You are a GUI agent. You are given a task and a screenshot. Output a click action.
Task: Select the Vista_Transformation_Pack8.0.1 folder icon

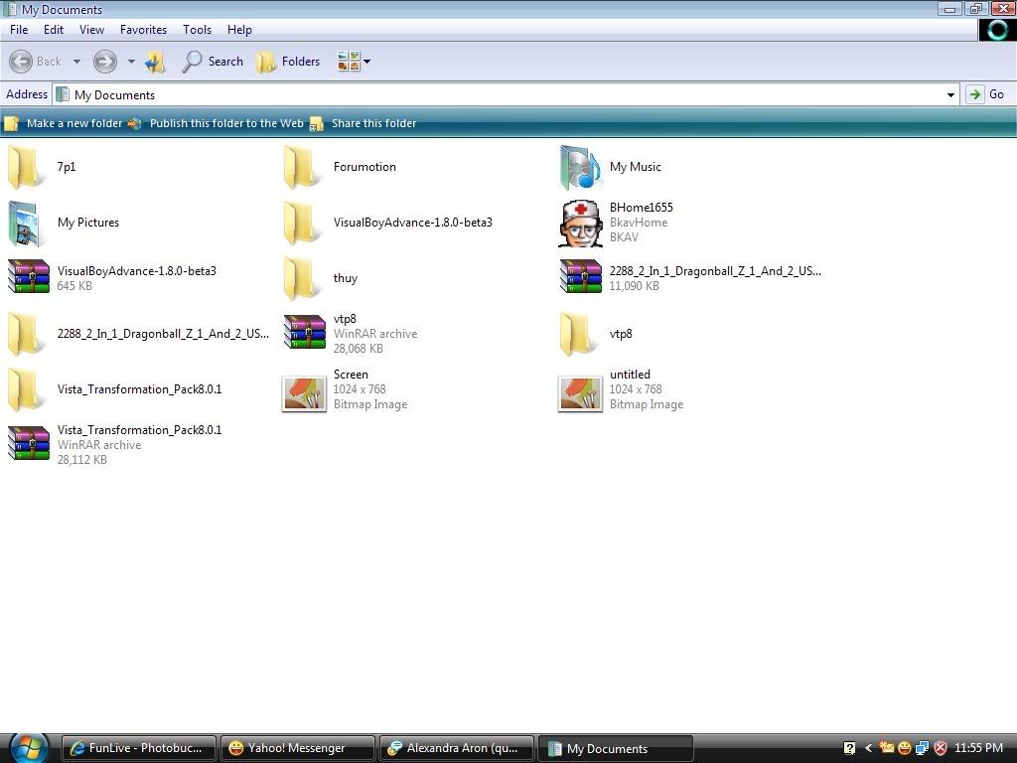point(26,390)
